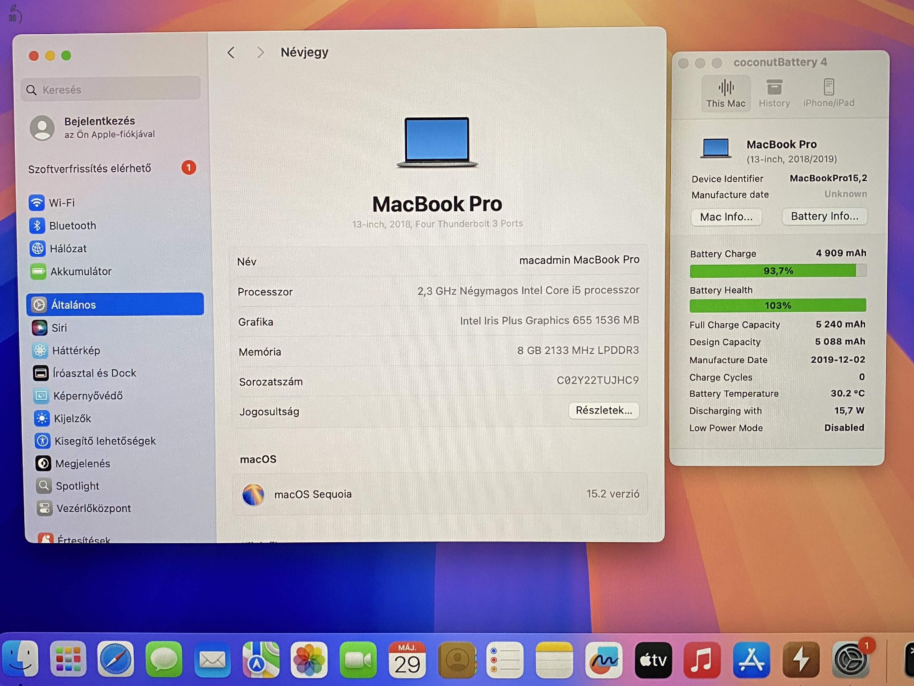Open Calendar showing 29 in Dock
This screenshot has height=686, width=914.
(x=407, y=660)
